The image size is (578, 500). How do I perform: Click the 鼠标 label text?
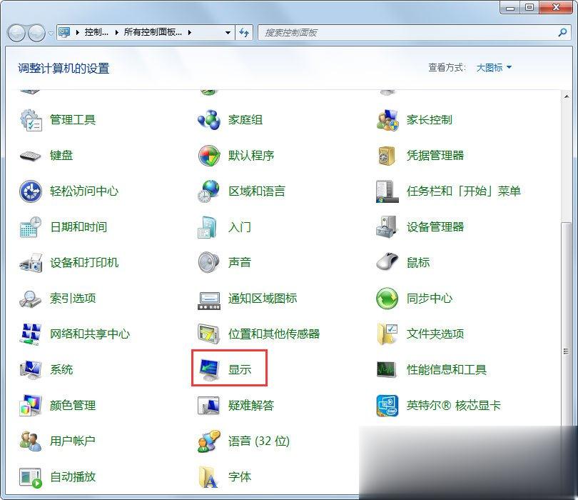418,263
